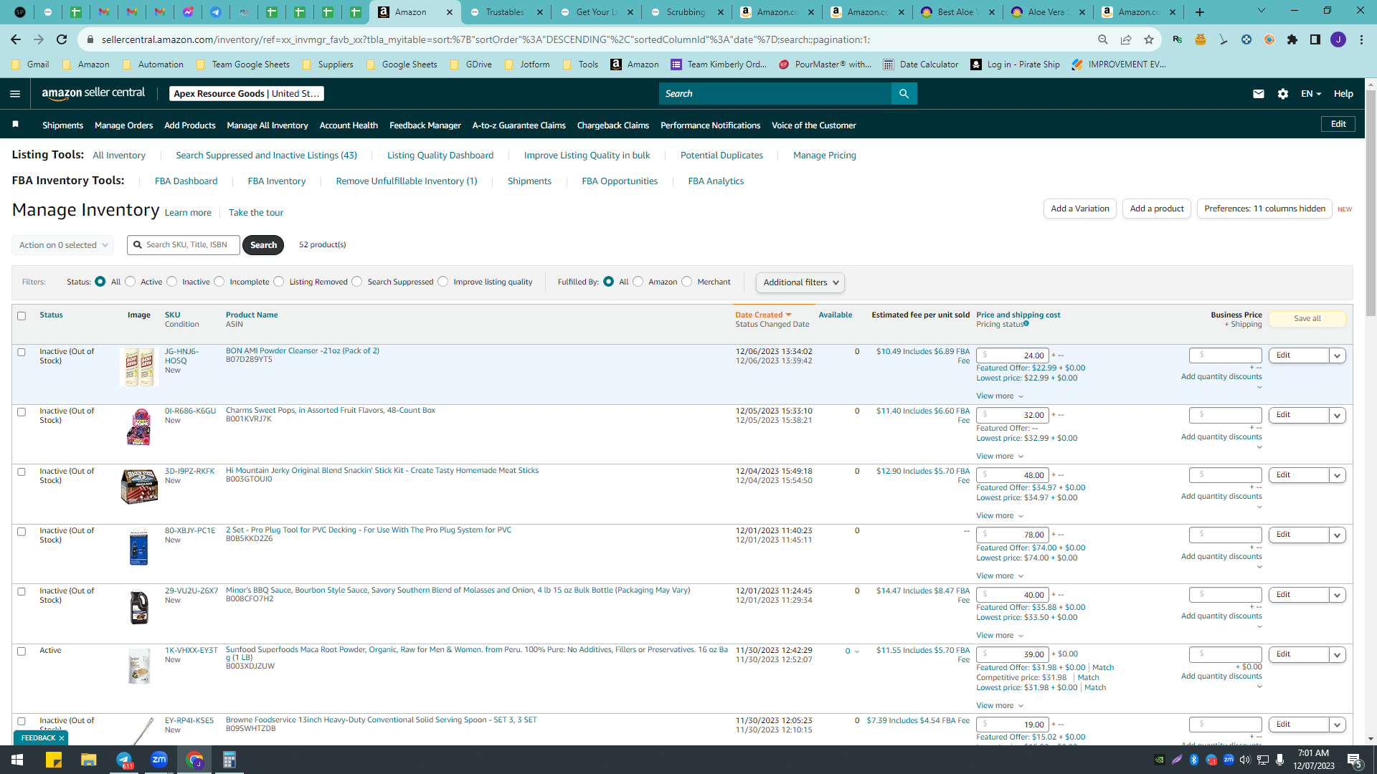Edit the 24.00 price field for BON AMI
This screenshot has width=1377, height=774.
[x=1013, y=355]
